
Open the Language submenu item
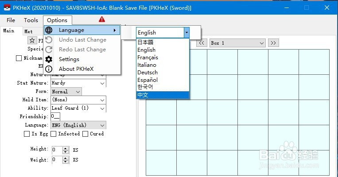[x=82, y=30]
